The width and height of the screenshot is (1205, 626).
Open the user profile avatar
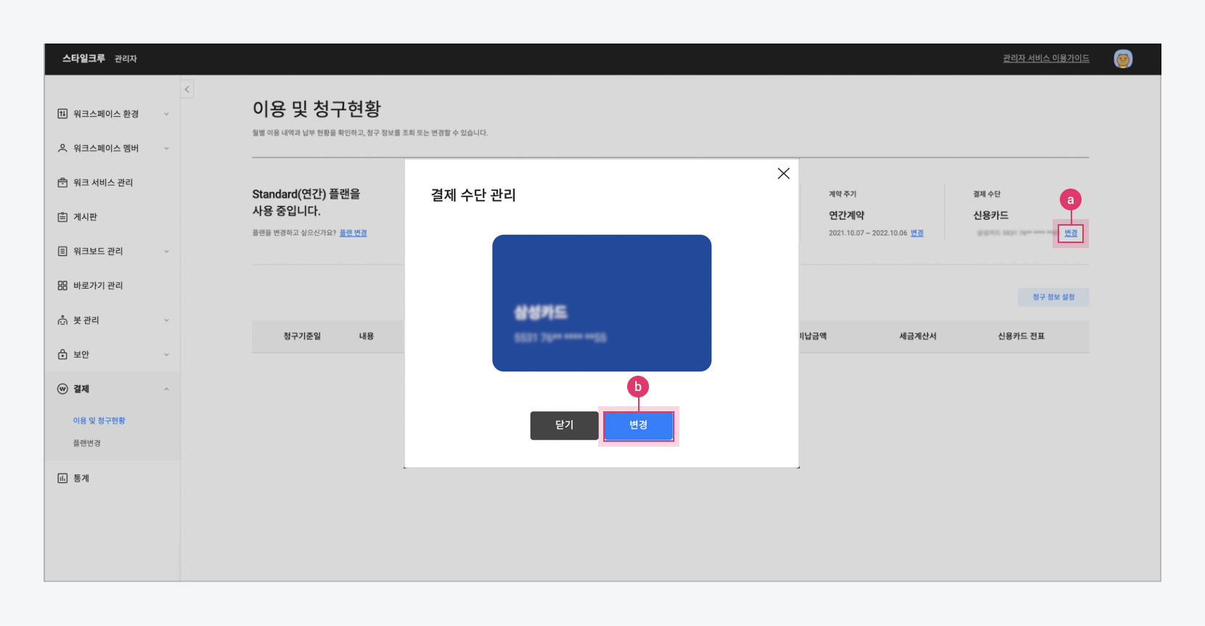1122,59
